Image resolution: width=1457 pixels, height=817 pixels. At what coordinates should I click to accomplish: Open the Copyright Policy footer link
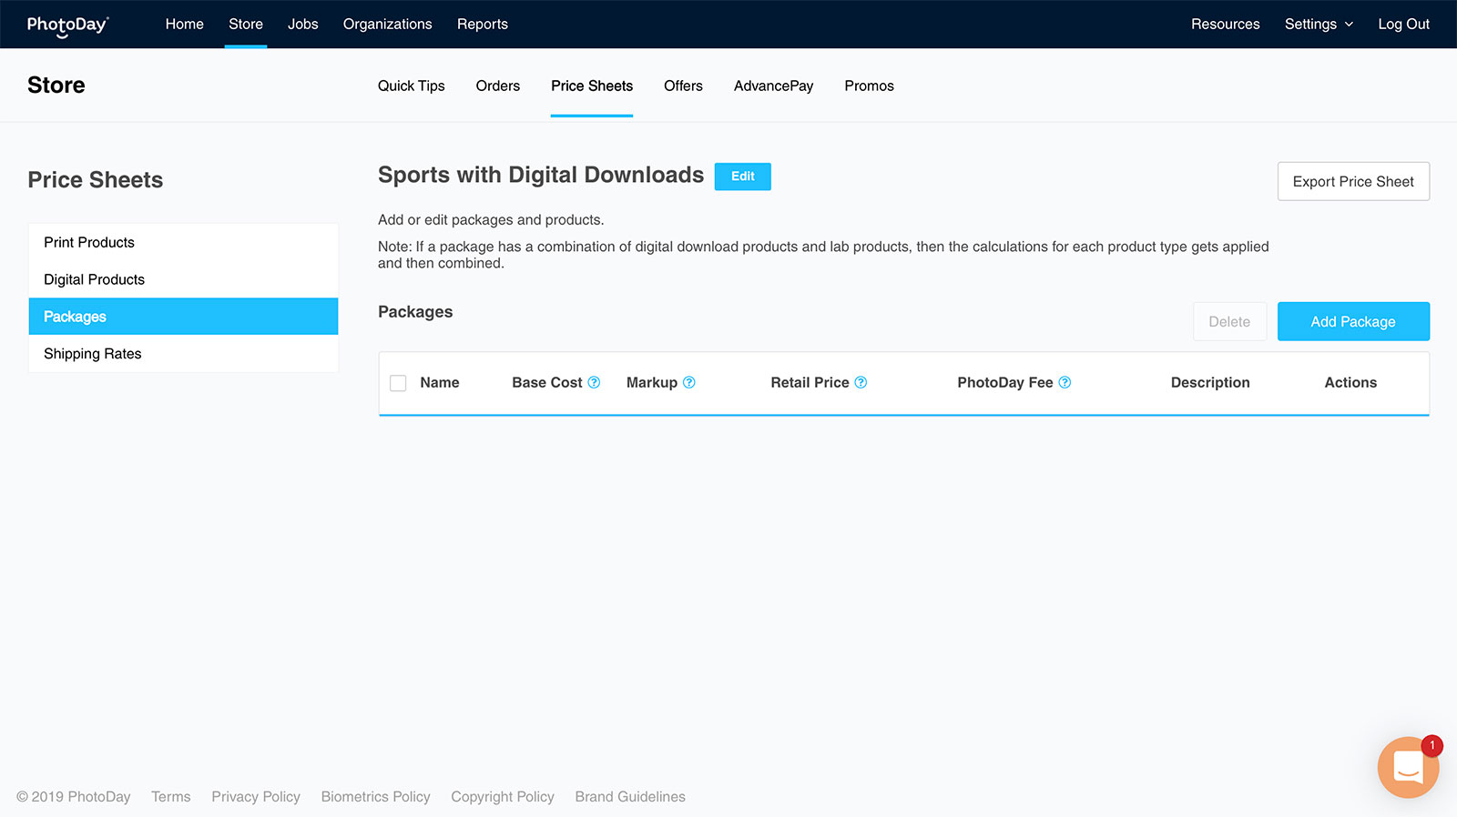tap(503, 797)
